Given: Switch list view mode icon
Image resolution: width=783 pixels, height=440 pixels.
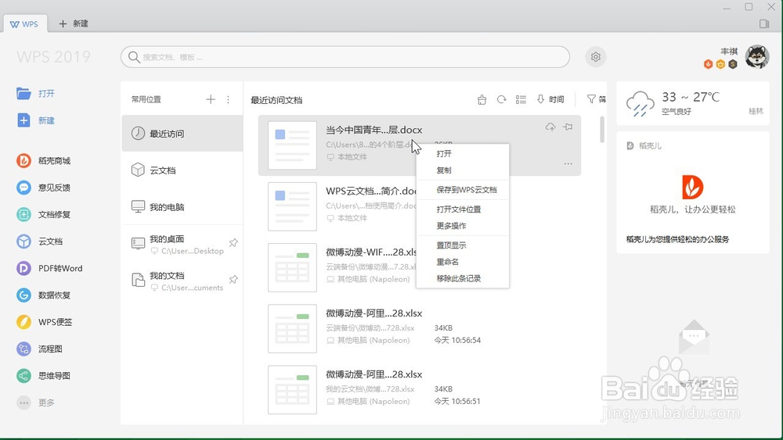Looking at the screenshot, I should [x=521, y=100].
